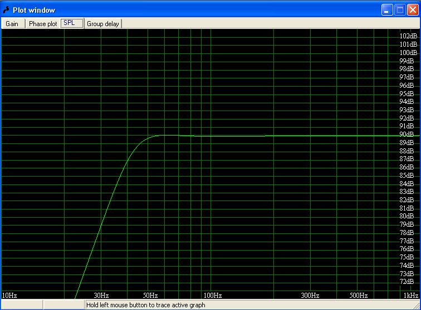
Task: Click the Plot window title bar icon
Action: [x=6, y=10]
